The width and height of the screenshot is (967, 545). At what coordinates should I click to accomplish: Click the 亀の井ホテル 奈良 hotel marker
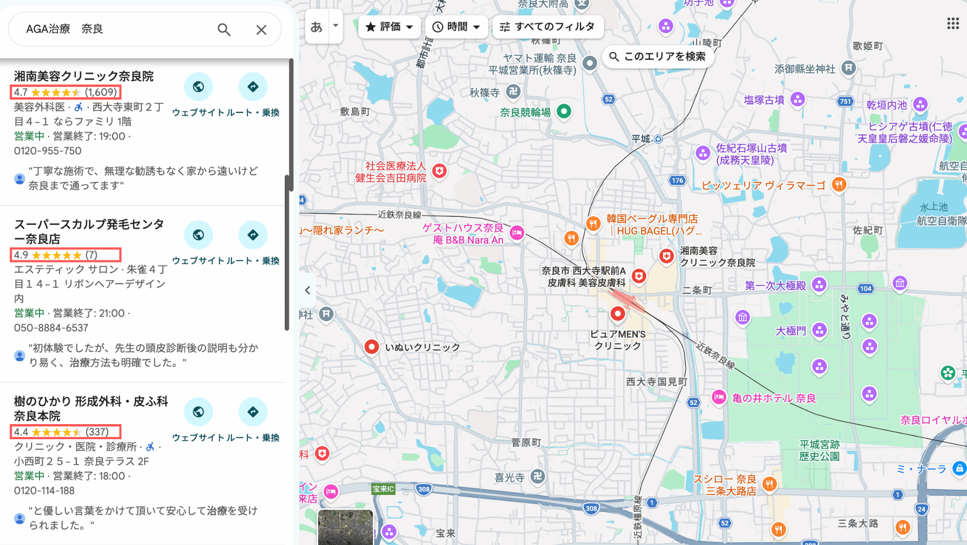(719, 397)
